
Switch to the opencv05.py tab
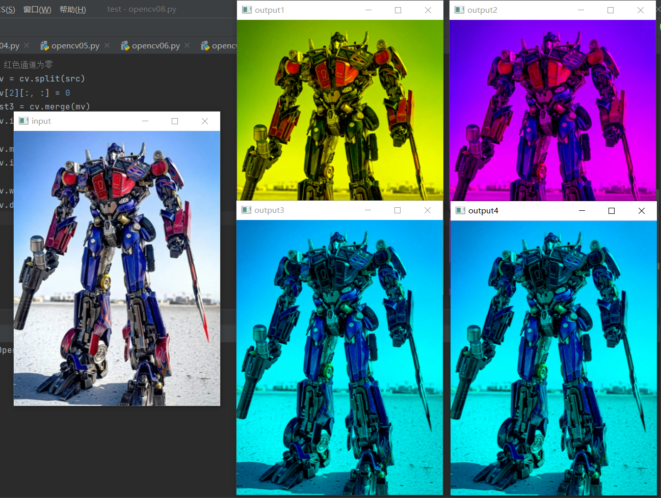click(75, 45)
